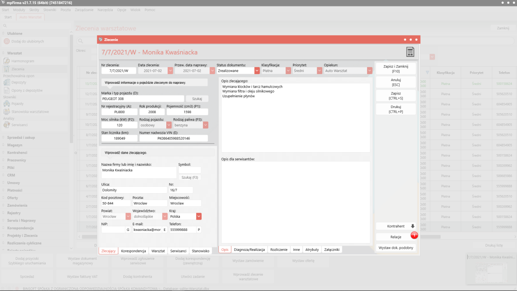This screenshot has width=517, height=291.
Task: Switch to the Stanowisko tab
Action: tap(200, 251)
